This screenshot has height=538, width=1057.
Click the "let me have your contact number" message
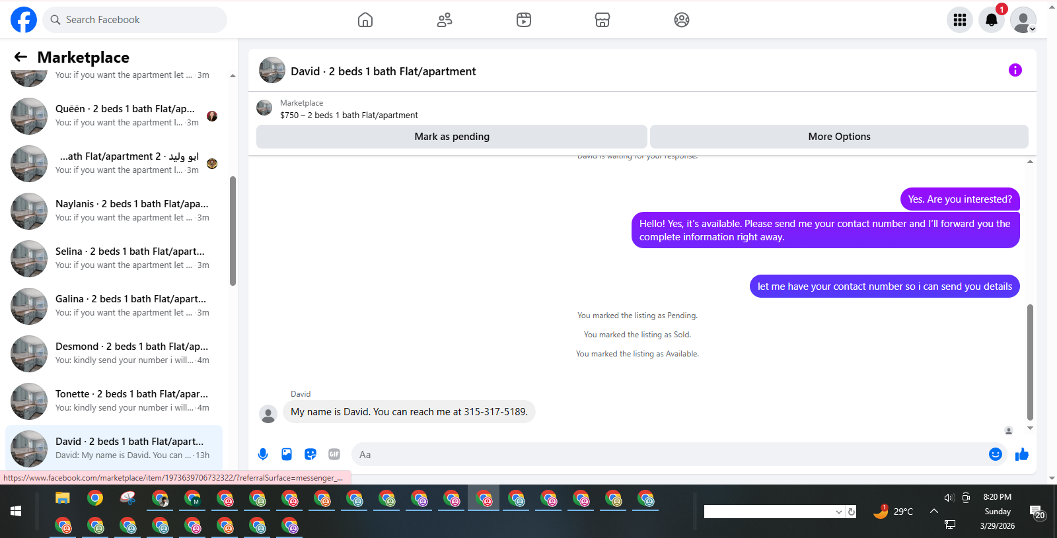(885, 286)
